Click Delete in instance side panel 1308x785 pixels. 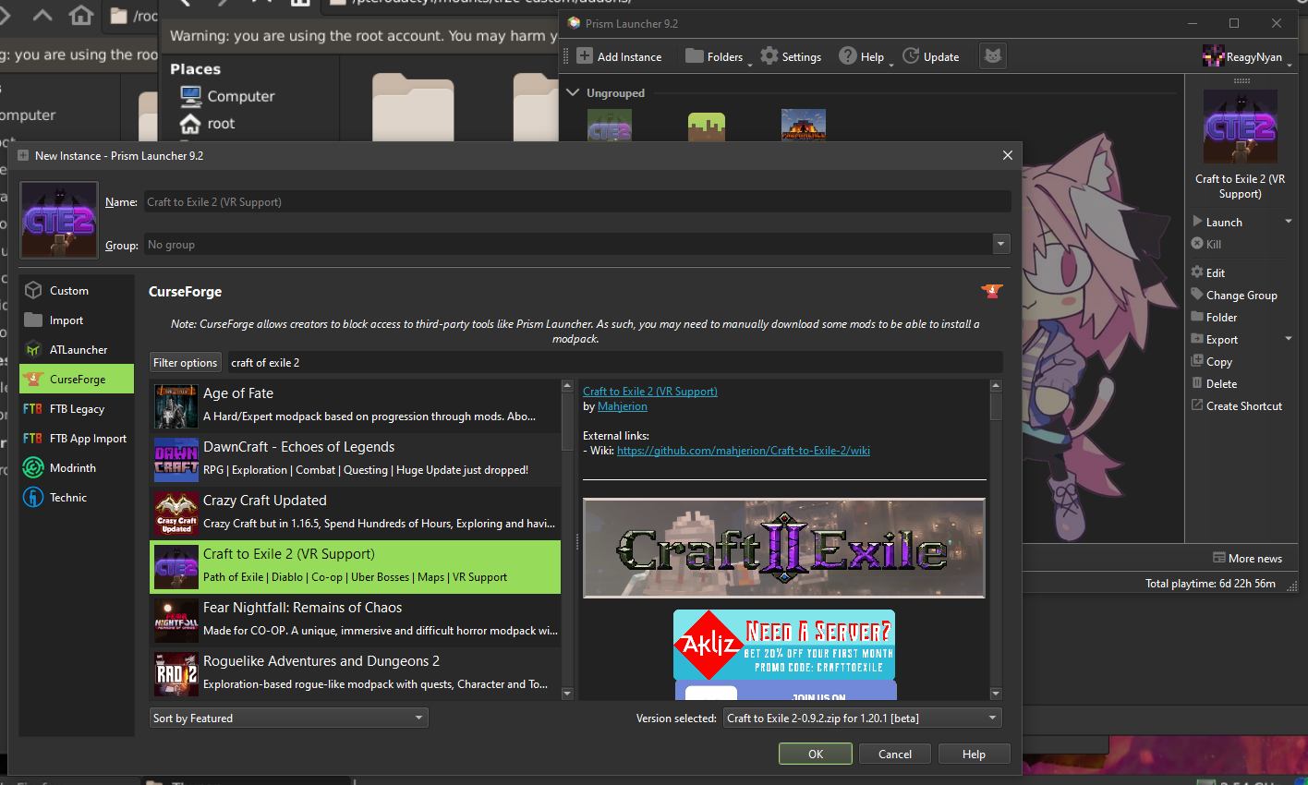tap(1214, 383)
